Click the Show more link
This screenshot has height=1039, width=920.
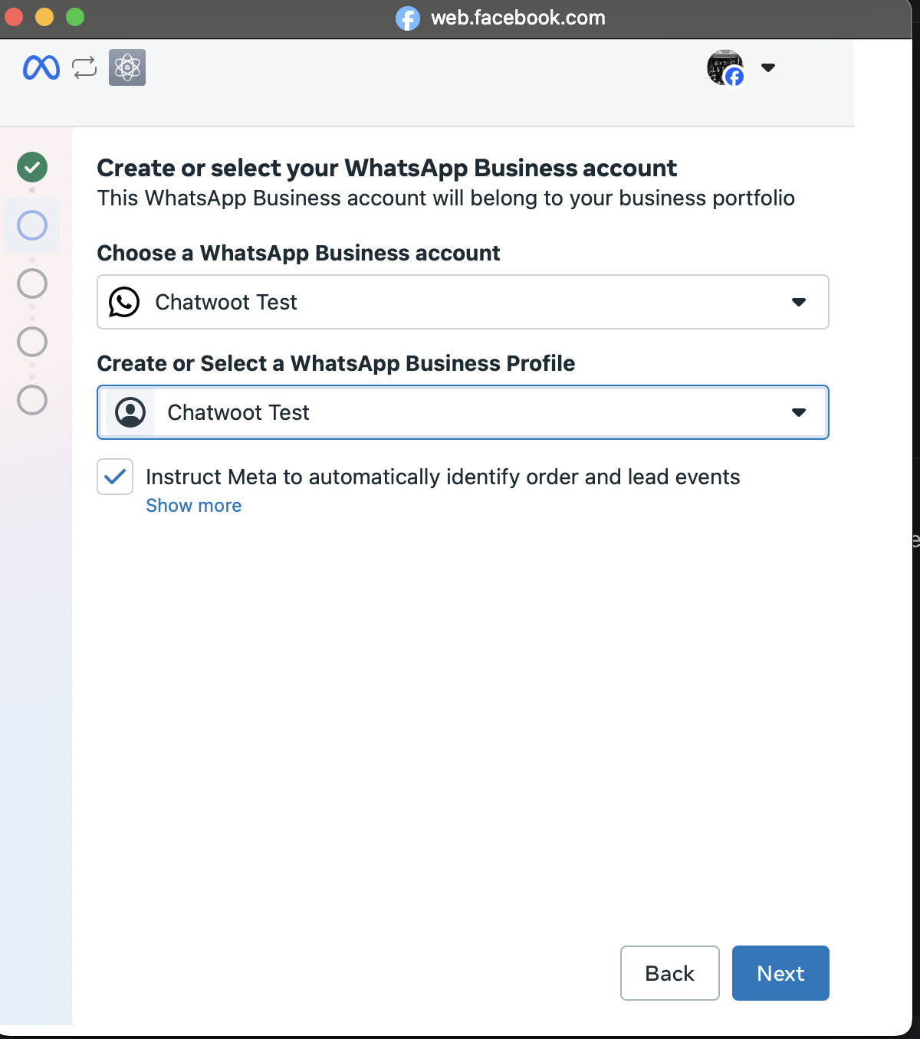pyautogui.click(x=194, y=506)
